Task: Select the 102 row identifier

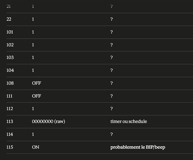Action: (x=10, y=45)
